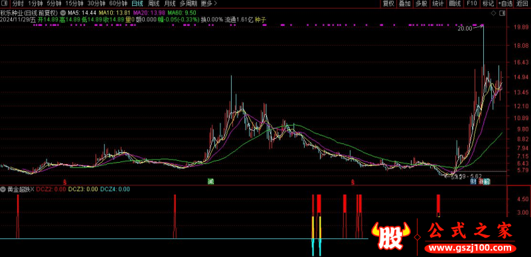This screenshot has width=531, height=257.
Task: Close the 黄金超跌 indicator via X
Action: (32, 189)
